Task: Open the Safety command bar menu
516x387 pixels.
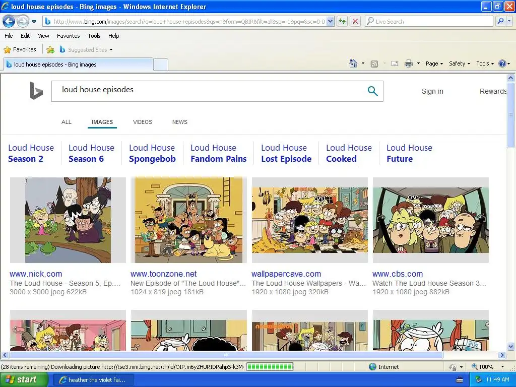Action: click(460, 63)
